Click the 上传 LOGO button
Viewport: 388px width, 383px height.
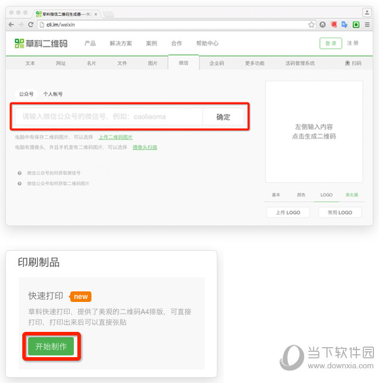click(288, 213)
